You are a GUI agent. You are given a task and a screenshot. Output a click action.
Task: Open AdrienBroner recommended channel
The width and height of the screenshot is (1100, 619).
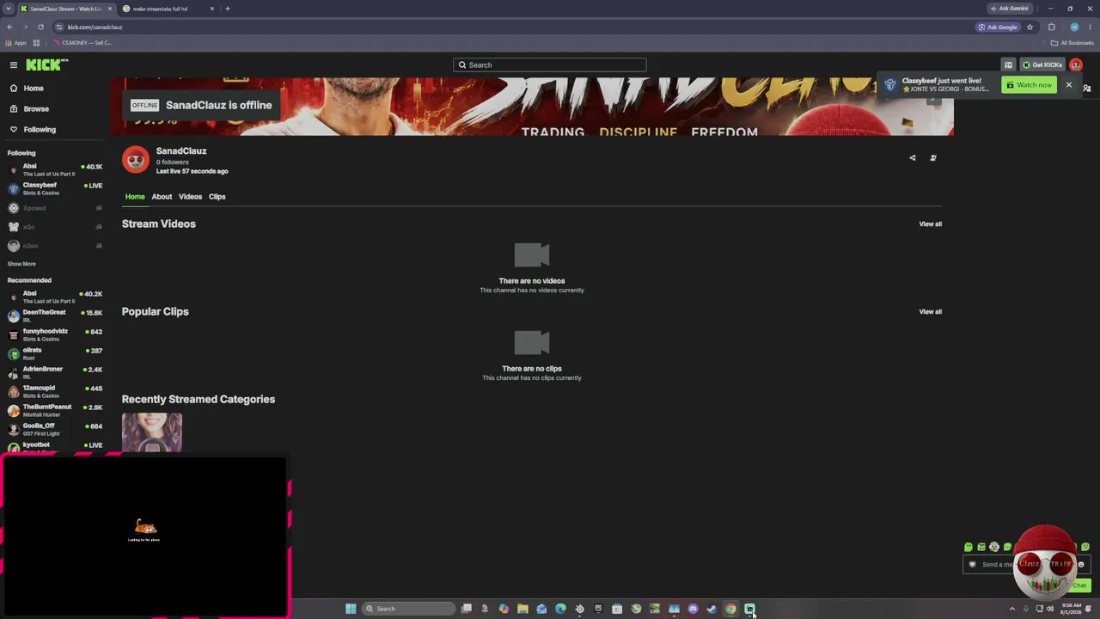pyautogui.click(x=55, y=372)
